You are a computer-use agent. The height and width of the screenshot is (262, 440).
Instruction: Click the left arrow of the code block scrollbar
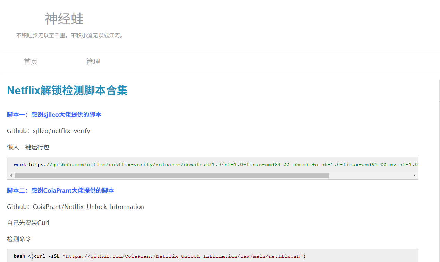coord(11,176)
